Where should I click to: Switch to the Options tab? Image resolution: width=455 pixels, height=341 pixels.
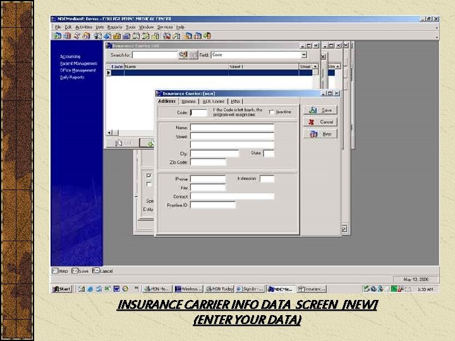point(188,101)
